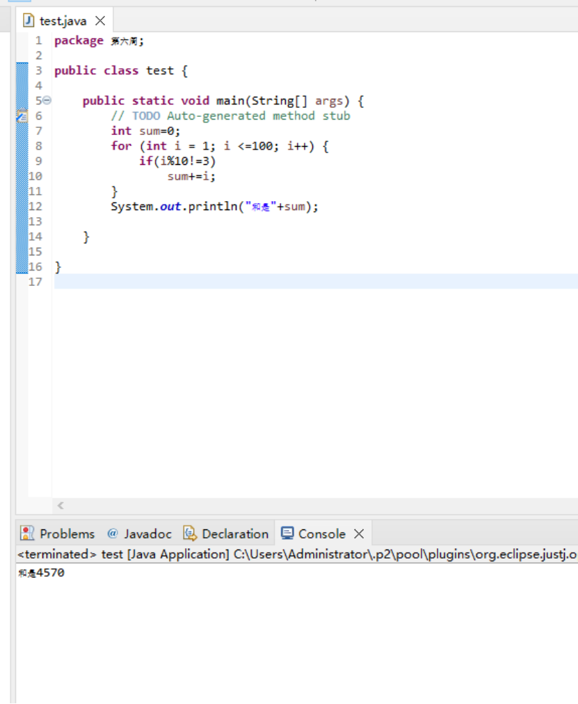Click the 'package' keyword on line 1
Screen dimensions: 578x704
point(79,41)
